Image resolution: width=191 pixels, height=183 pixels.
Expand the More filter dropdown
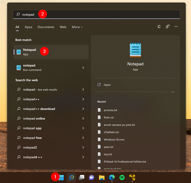[77, 27]
